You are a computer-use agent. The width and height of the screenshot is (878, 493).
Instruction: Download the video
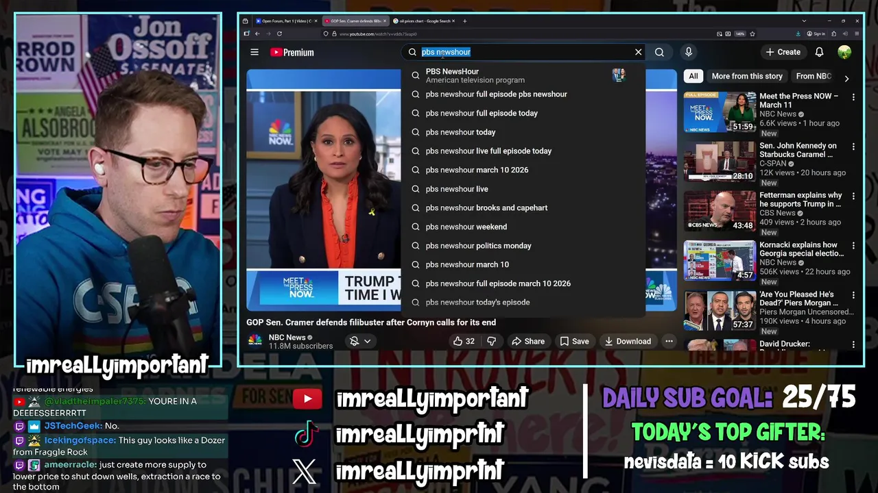point(628,341)
